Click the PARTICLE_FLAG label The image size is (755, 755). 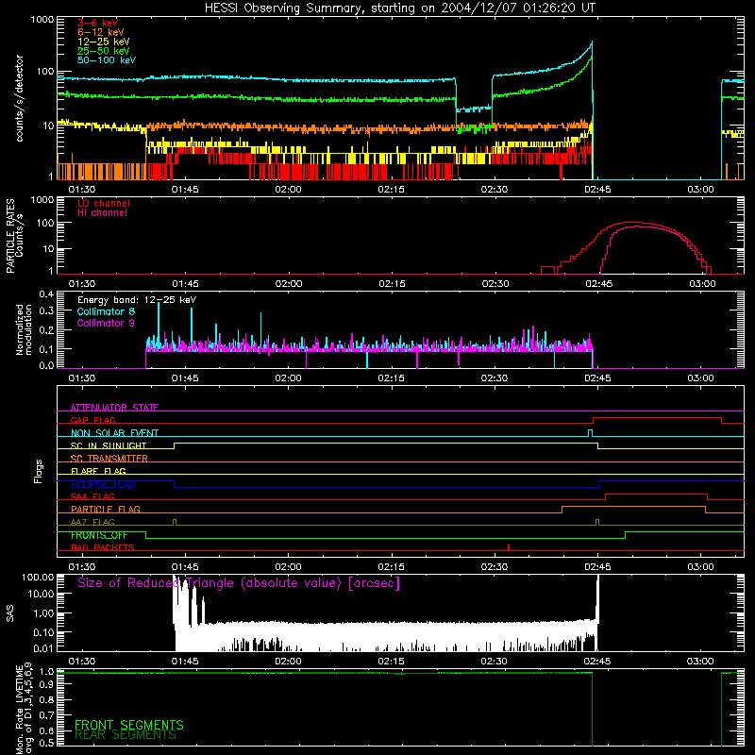[106, 509]
